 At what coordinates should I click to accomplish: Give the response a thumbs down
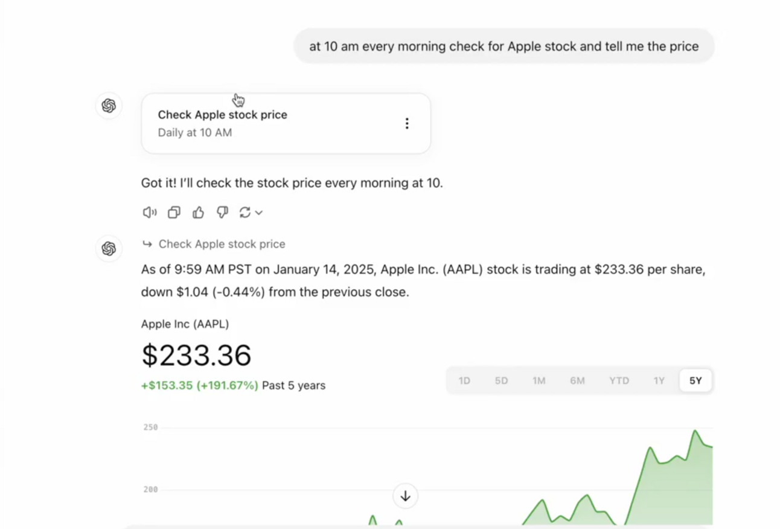point(222,212)
